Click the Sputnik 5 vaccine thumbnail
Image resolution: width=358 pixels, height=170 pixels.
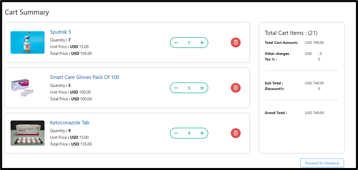28,42
